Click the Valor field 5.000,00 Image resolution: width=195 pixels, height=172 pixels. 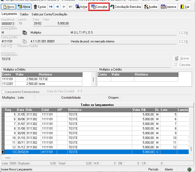tap(57, 23)
